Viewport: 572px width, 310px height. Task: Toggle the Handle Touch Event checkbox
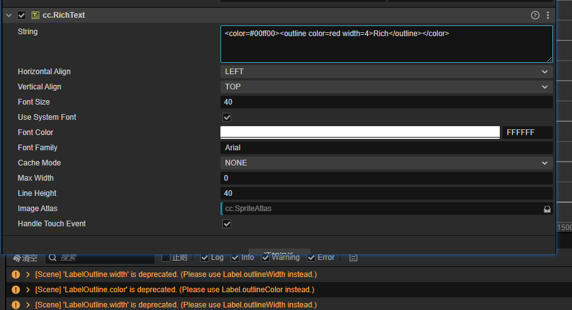pyautogui.click(x=227, y=224)
